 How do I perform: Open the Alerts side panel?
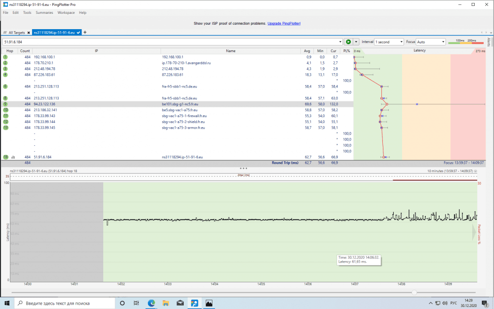(x=489, y=42)
